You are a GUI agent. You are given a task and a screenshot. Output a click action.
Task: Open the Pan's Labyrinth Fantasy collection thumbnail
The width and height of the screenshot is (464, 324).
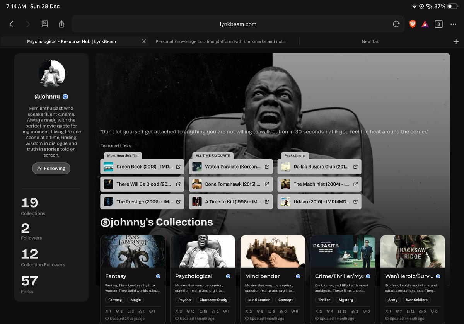[x=133, y=251]
